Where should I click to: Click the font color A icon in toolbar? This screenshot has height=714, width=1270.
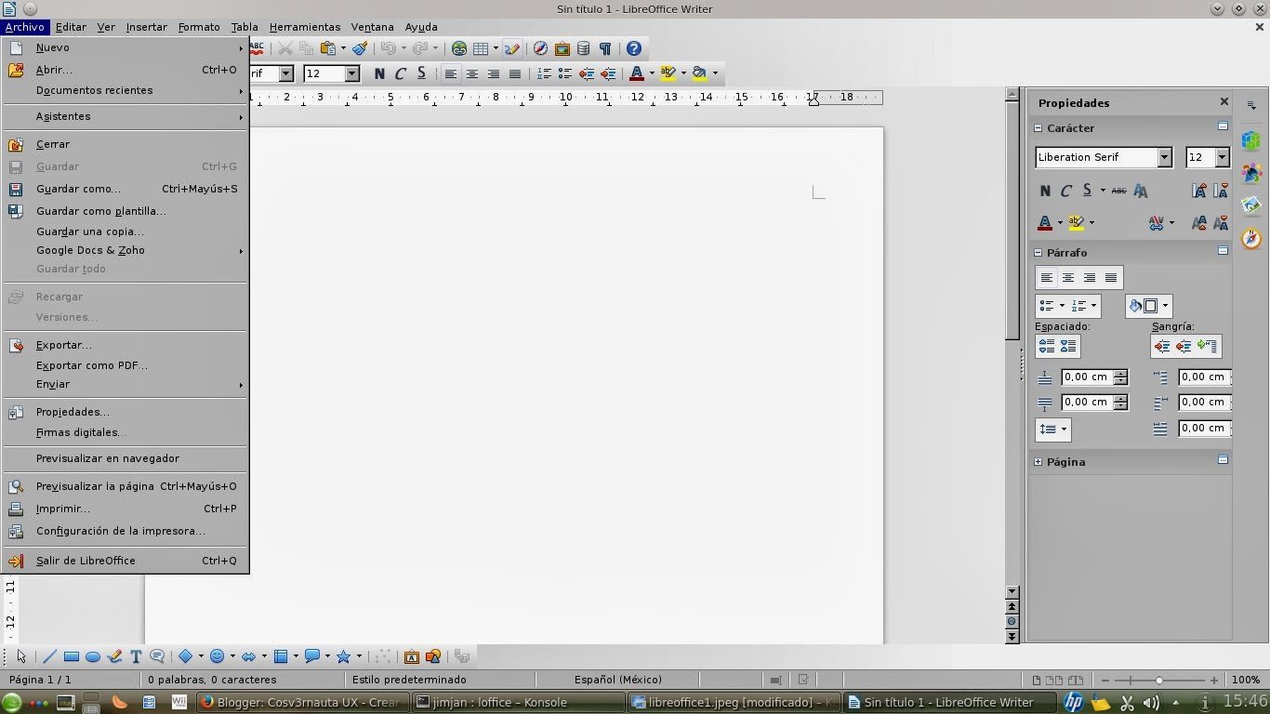coord(637,73)
